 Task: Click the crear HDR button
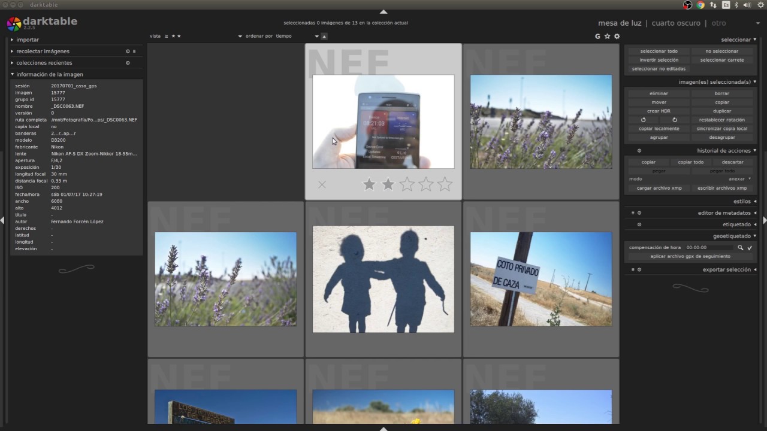tap(659, 111)
